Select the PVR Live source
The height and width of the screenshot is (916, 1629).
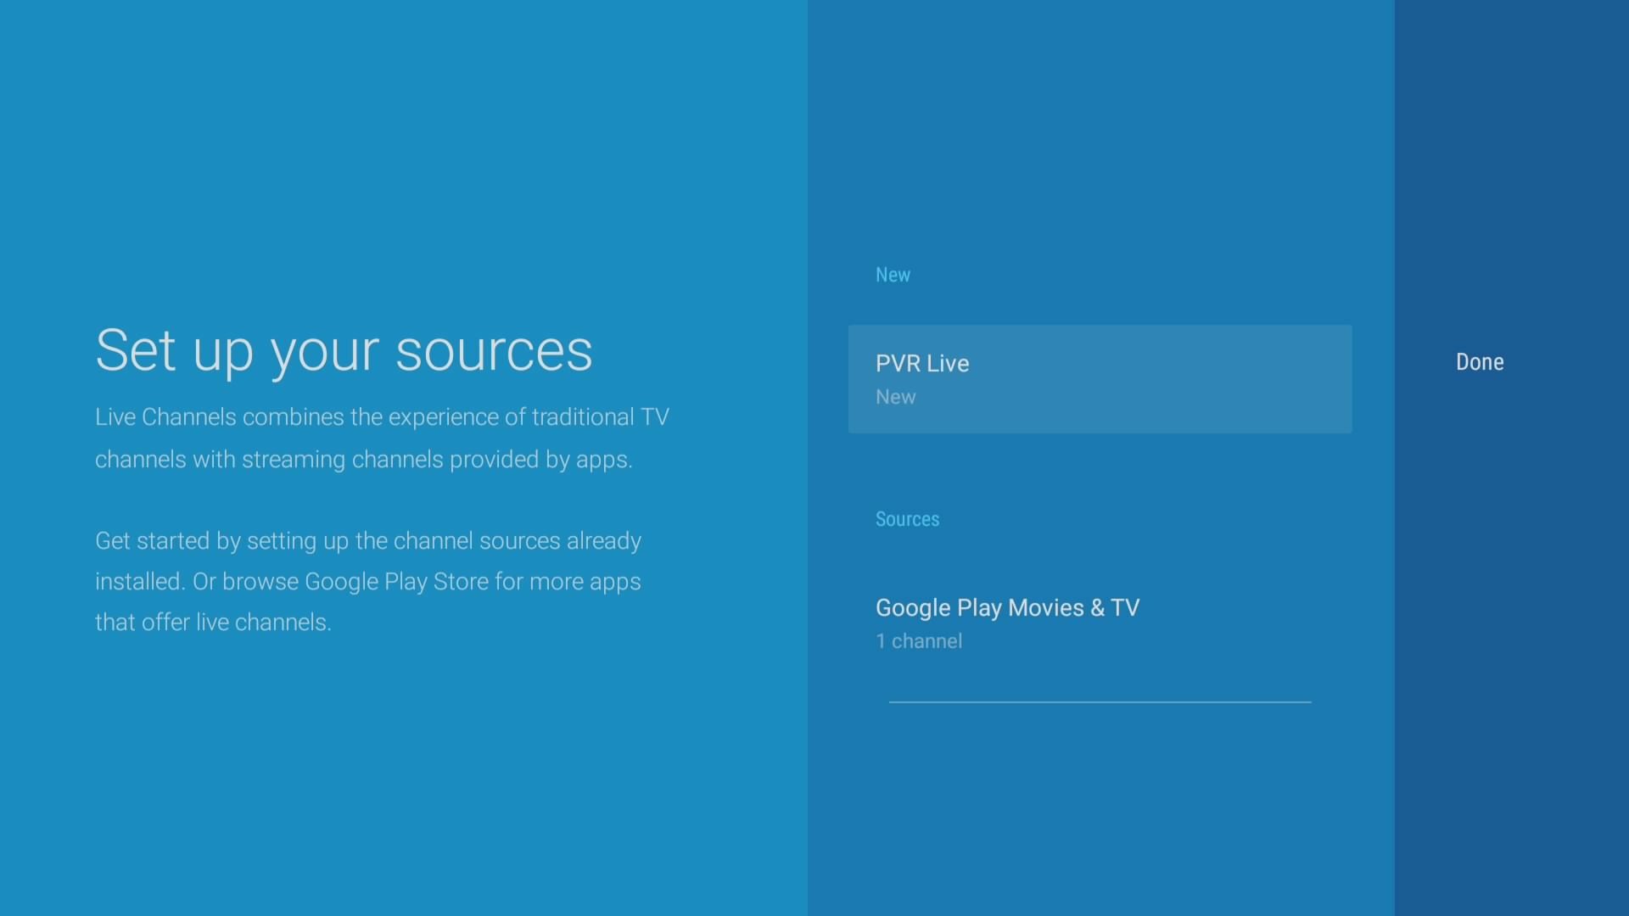[x=1100, y=379]
